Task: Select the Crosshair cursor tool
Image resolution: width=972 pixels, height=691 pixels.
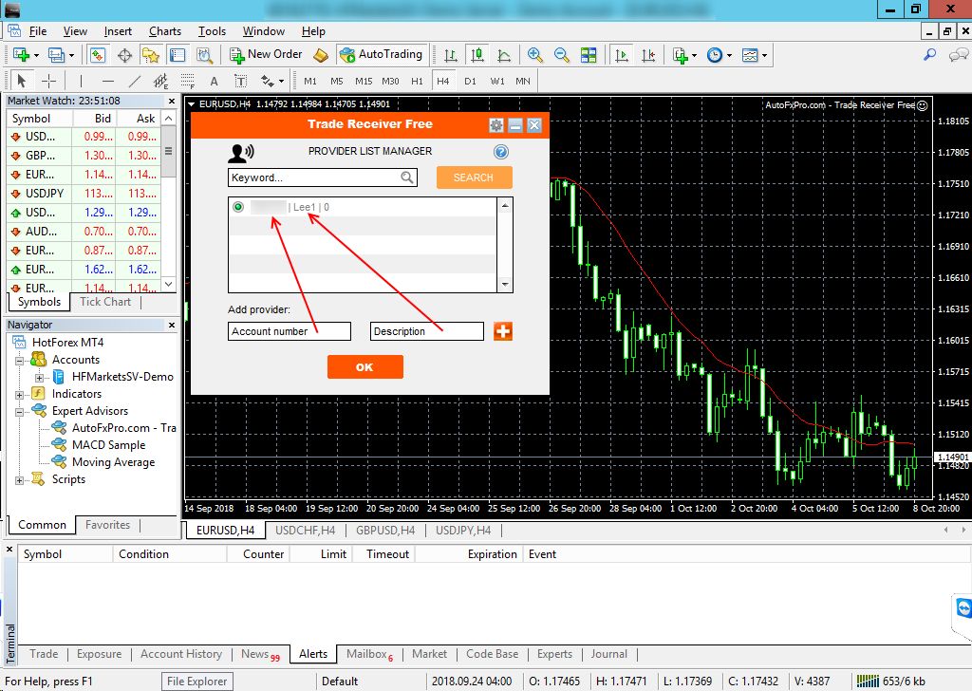Action: point(49,81)
